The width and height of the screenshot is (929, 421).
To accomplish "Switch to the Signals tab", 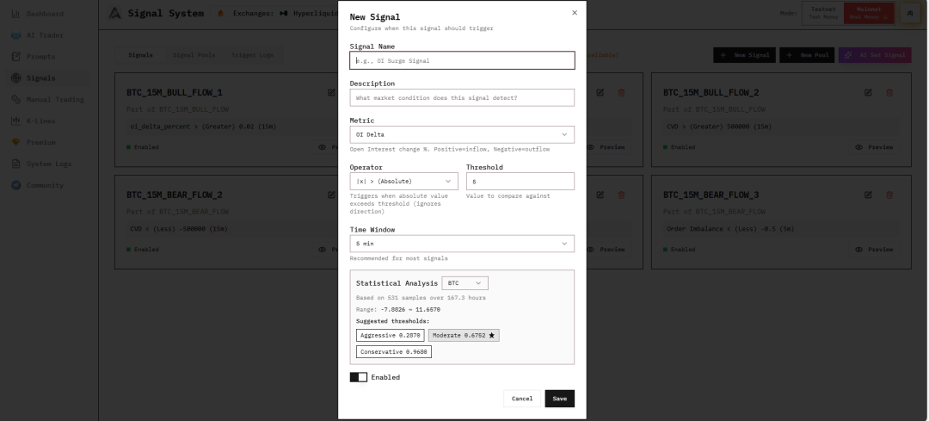I will 140,55.
